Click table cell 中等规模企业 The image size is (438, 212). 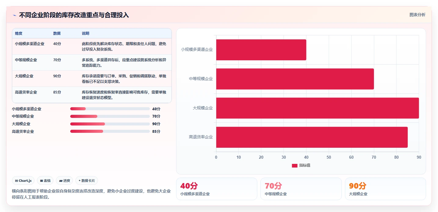(26, 60)
